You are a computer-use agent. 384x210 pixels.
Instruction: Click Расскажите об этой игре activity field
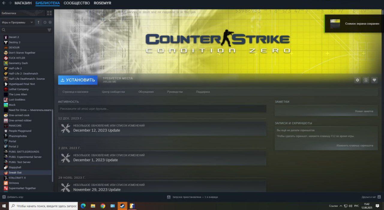[162, 109]
